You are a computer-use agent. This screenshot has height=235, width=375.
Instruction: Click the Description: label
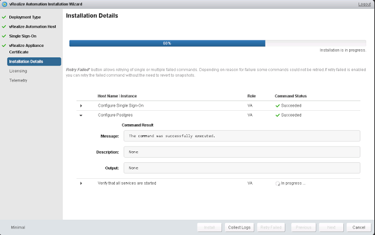point(107,152)
